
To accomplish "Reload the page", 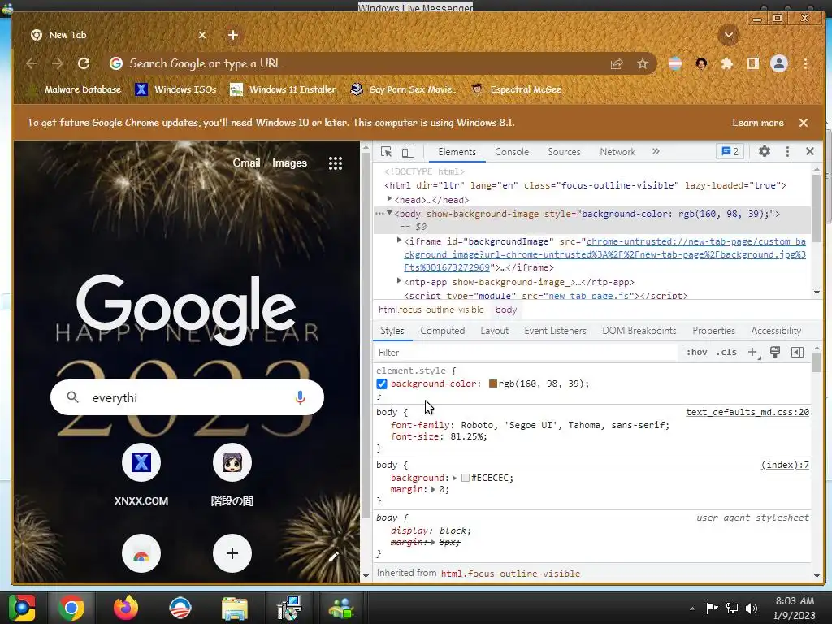I will pos(84,63).
